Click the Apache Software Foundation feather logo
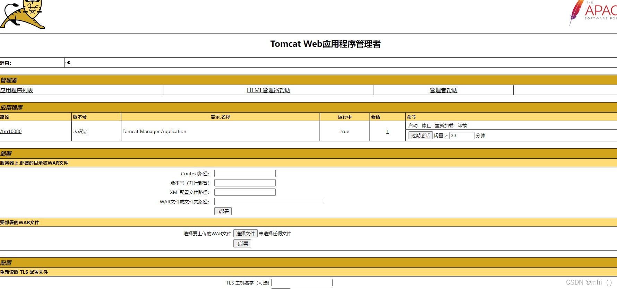 pyautogui.click(x=593, y=13)
